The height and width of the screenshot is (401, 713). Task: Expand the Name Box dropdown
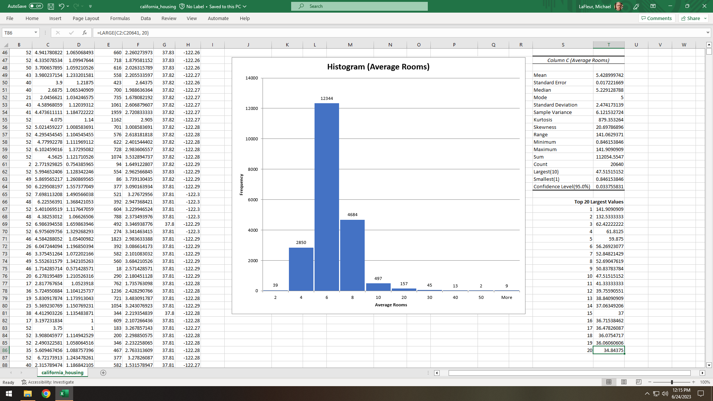(x=36, y=33)
